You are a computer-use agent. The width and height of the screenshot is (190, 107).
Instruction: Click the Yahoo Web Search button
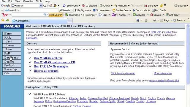click(56, 15)
